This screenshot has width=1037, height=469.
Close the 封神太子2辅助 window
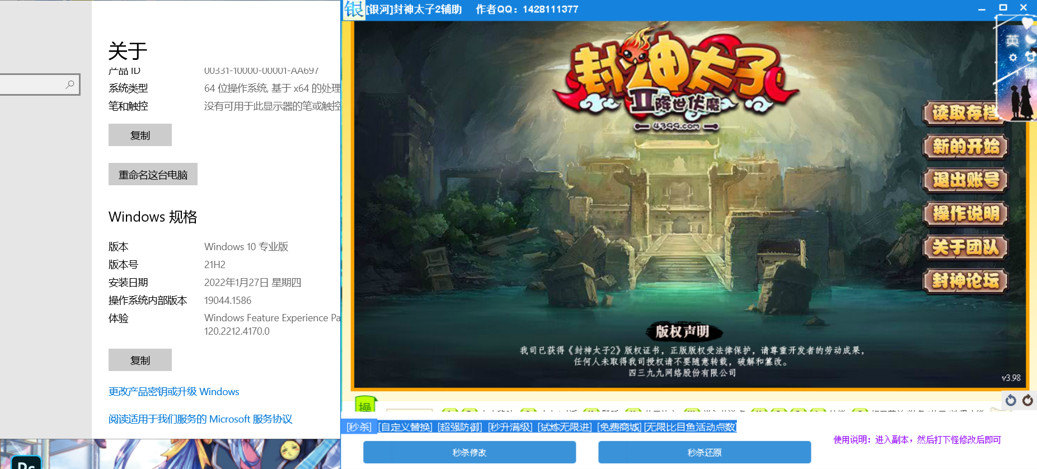click(x=1024, y=8)
